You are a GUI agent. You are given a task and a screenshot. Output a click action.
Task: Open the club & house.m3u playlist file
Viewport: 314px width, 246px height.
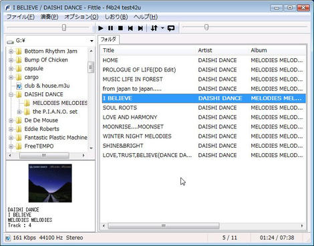(x=47, y=86)
